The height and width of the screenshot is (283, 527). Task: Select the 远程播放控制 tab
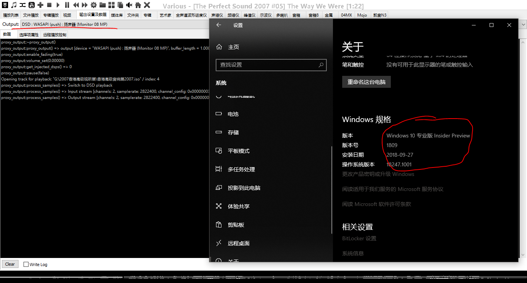click(54, 34)
